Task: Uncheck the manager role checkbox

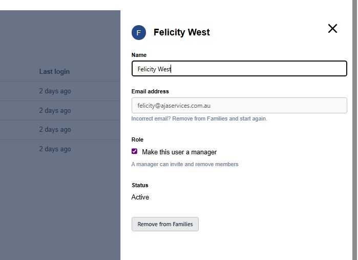Action: tap(135, 151)
